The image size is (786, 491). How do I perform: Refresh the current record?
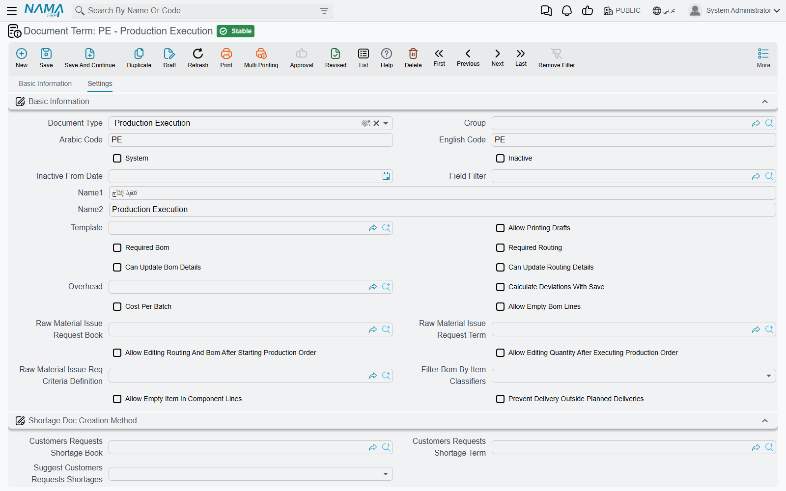(x=198, y=58)
